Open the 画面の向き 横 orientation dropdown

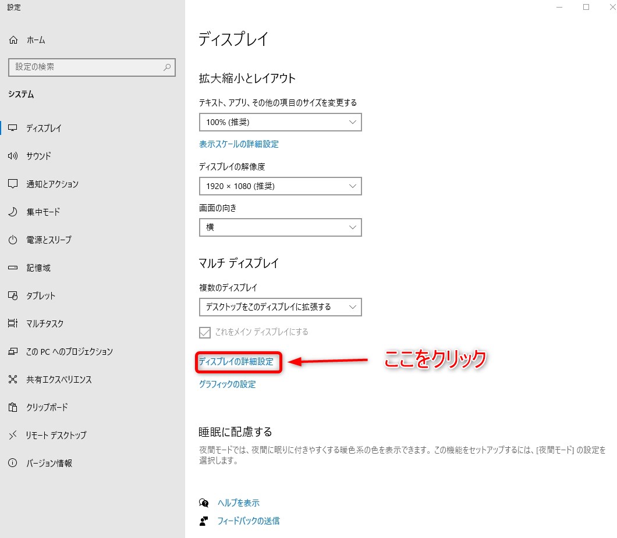pos(280,227)
